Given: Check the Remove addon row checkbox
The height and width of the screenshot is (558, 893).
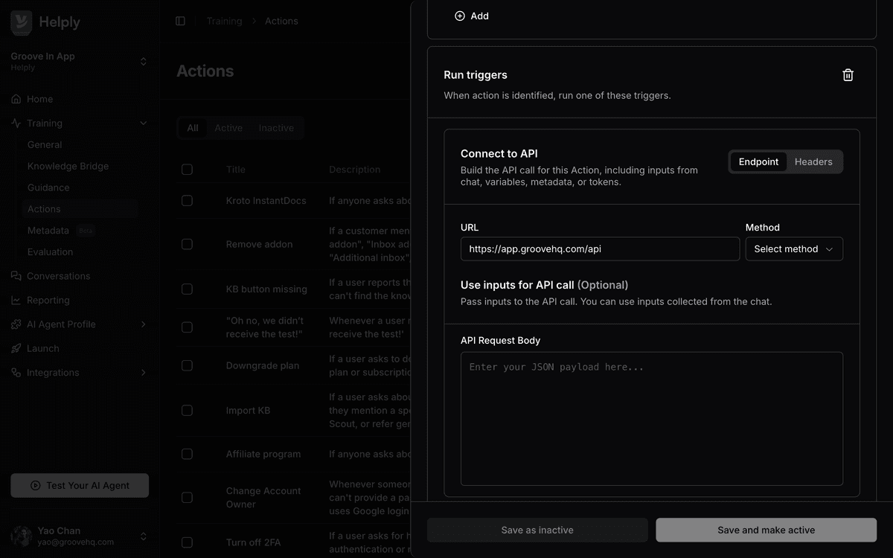Looking at the screenshot, I should [187, 244].
